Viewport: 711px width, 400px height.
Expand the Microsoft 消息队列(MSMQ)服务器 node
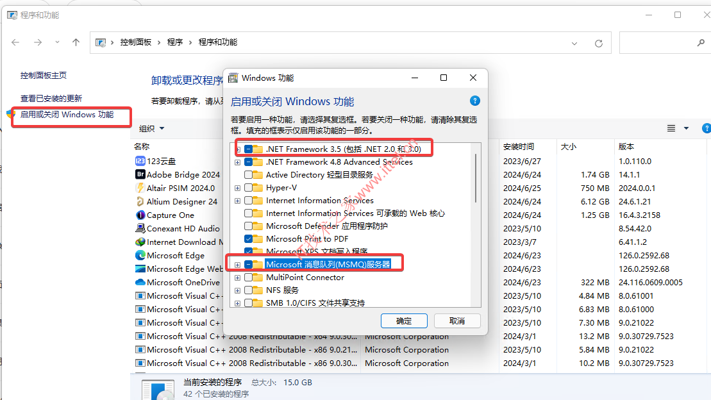pos(238,264)
